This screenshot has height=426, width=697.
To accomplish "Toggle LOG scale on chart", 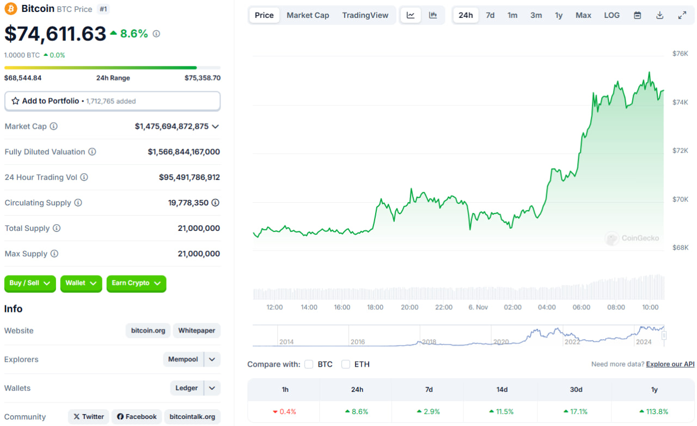I will (x=612, y=15).
